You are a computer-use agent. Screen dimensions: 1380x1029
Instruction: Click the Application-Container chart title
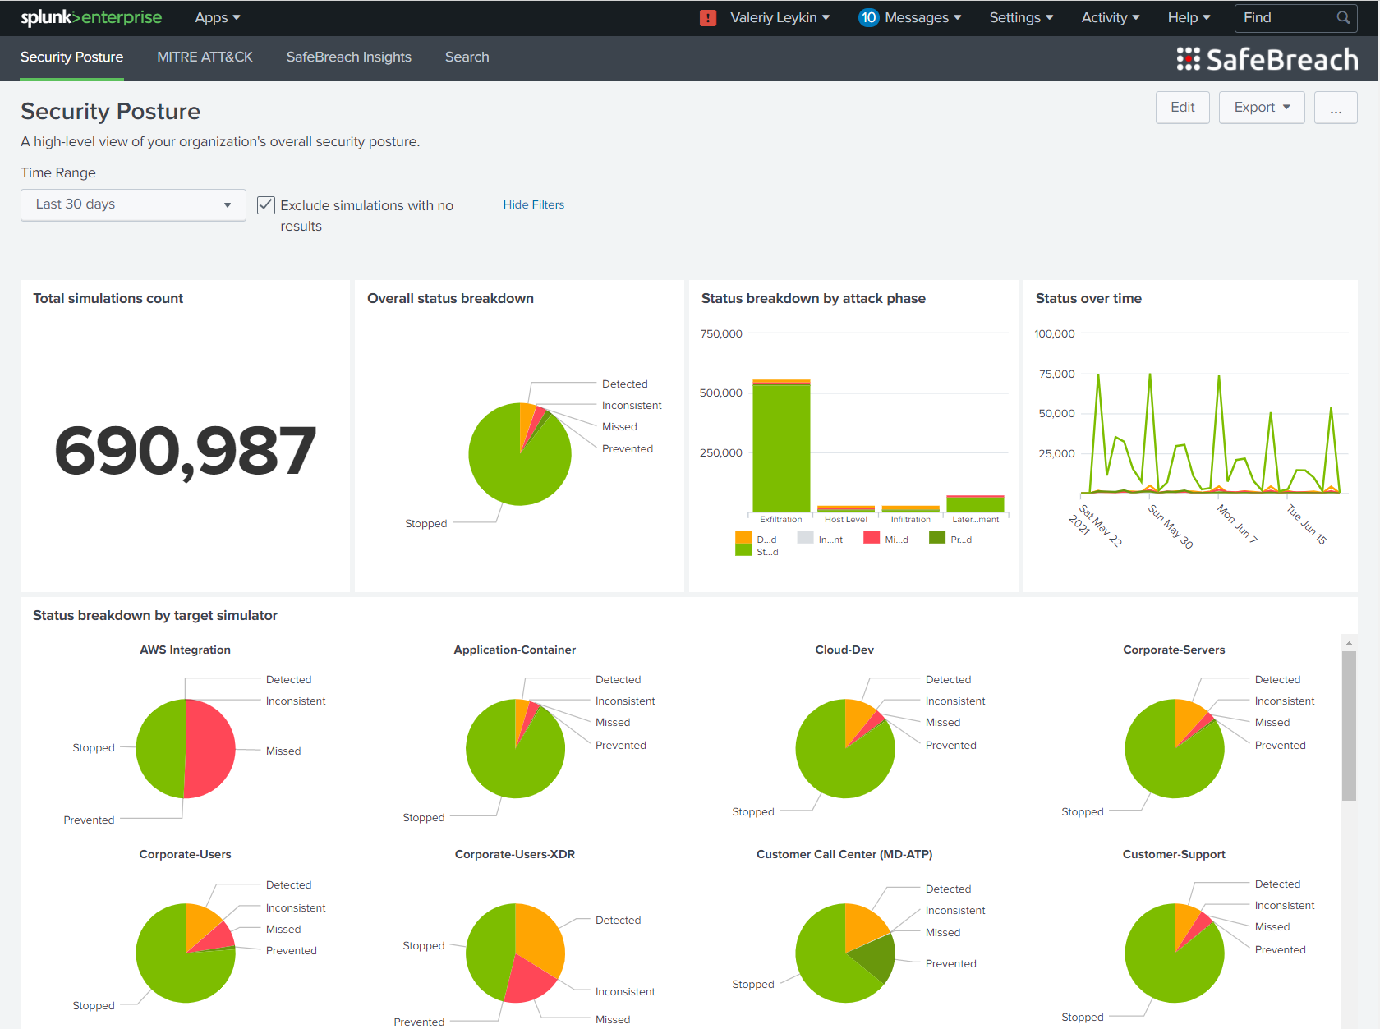point(515,650)
